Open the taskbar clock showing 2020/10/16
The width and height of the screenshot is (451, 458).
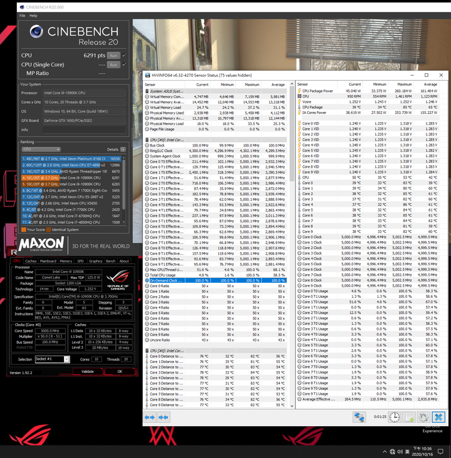point(422,452)
